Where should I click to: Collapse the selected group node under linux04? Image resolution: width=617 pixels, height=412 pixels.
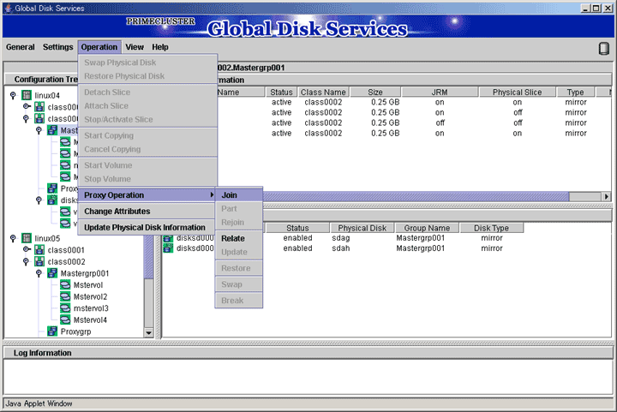(x=39, y=129)
